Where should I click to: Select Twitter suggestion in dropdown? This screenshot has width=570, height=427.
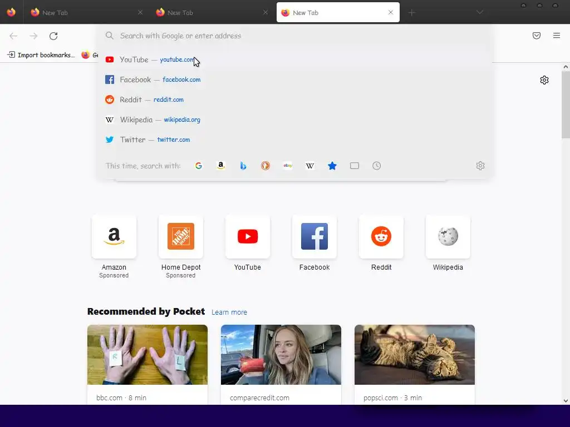click(x=294, y=140)
